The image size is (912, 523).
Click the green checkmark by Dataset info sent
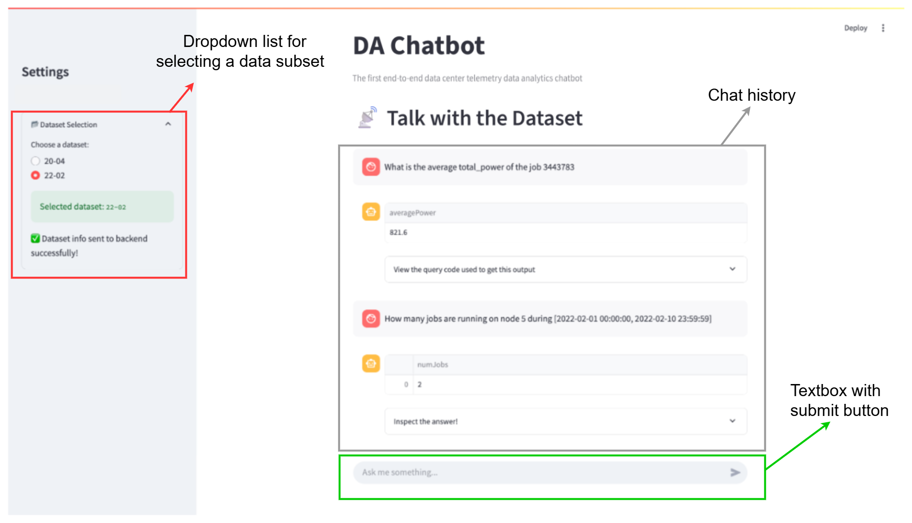click(x=35, y=238)
